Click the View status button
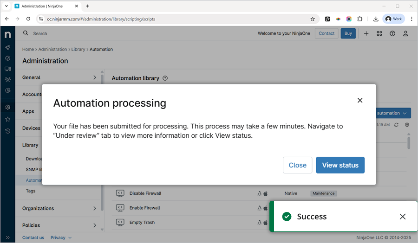 pos(340,165)
